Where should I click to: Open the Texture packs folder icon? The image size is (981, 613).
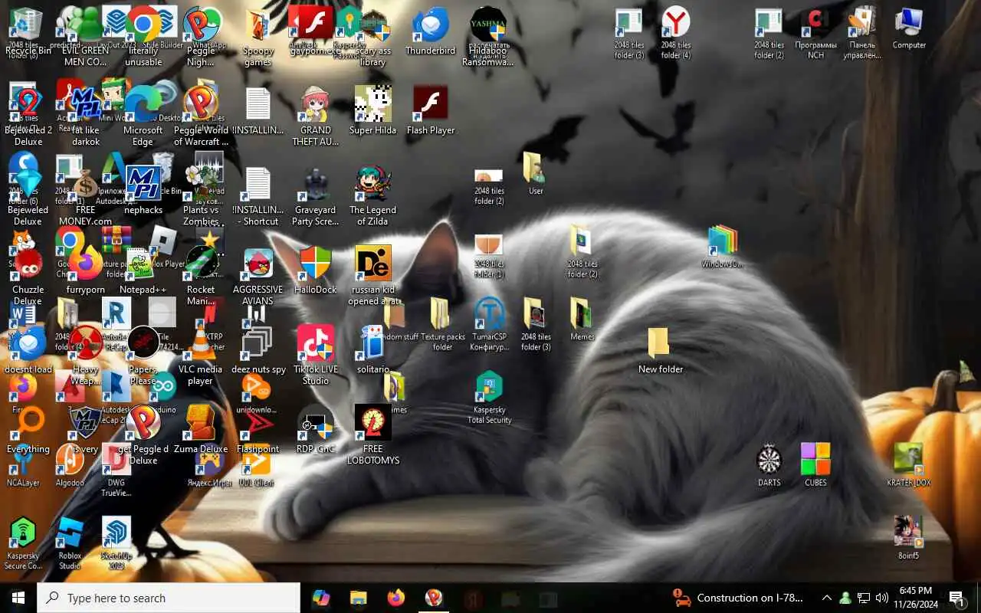point(442,323)
